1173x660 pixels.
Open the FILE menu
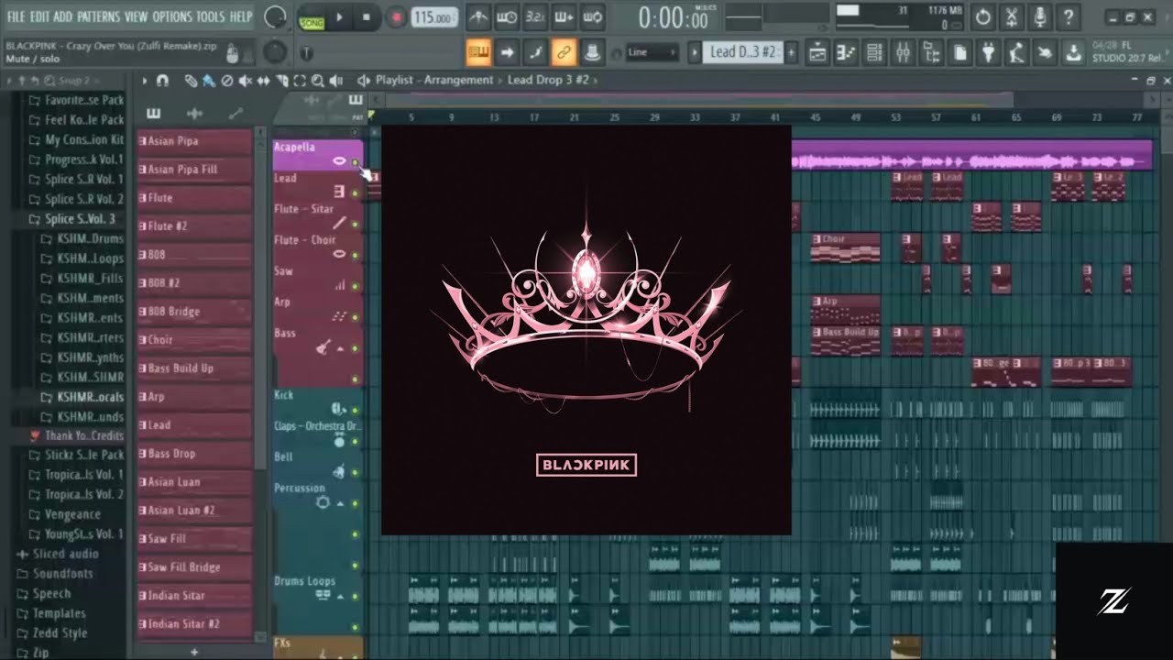pyautogui.click(x=16, y=16)
